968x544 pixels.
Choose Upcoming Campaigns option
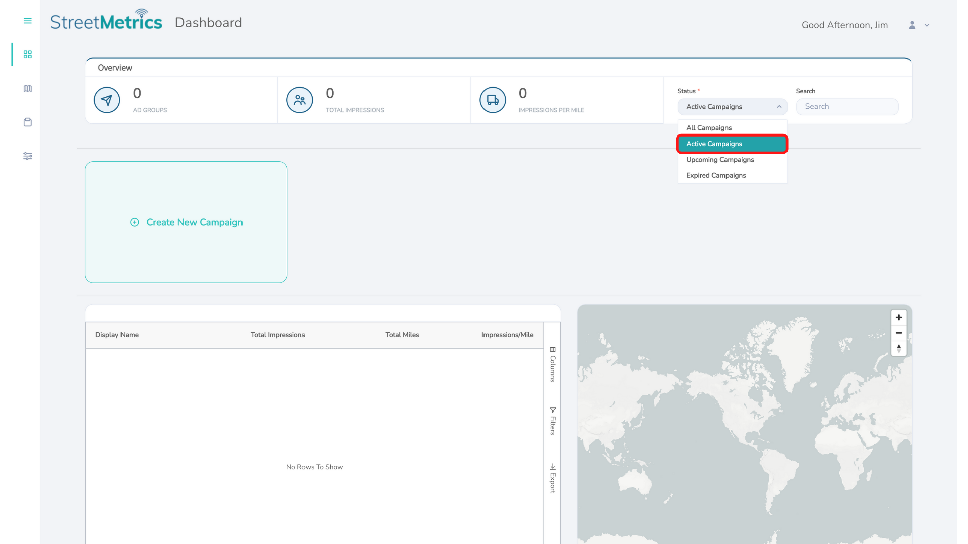[x=720, y=160]
